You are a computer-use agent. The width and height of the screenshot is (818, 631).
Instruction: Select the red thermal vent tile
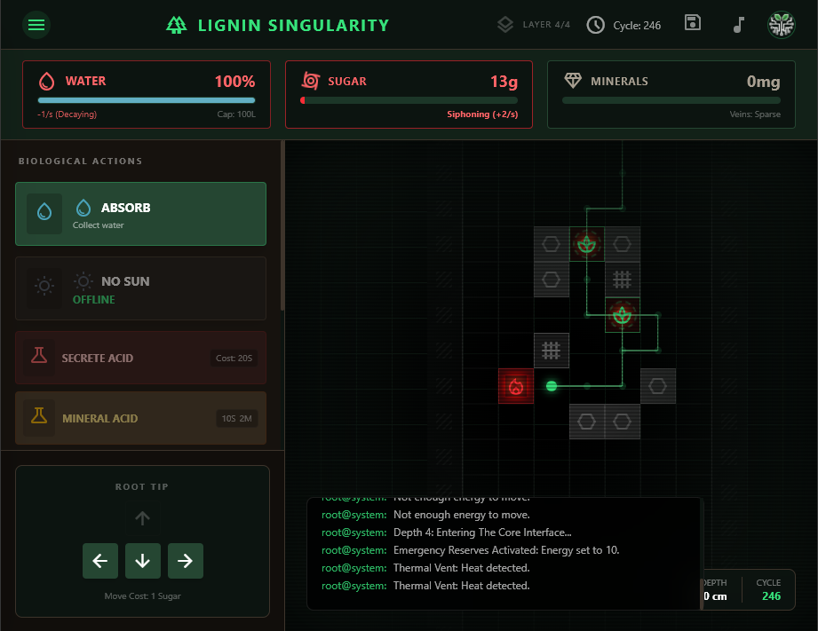516,386
